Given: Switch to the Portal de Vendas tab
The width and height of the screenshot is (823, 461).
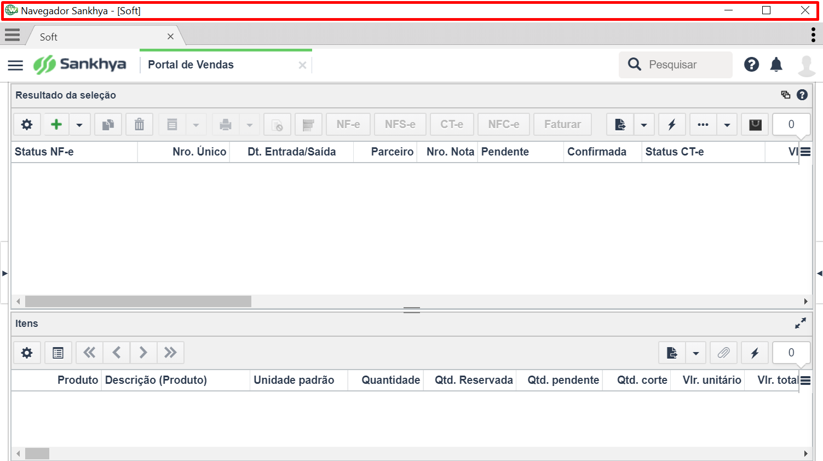Looking at the screenshot, I should pos(191,65).
